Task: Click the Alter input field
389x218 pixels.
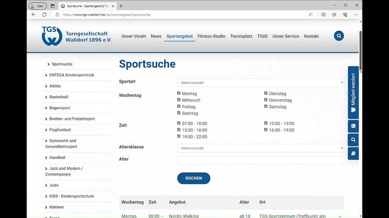Action: click(260, 160)
